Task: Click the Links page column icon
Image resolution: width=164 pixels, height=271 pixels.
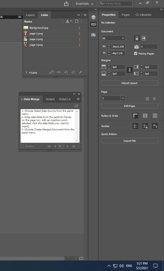Action: tap(77, 21)
